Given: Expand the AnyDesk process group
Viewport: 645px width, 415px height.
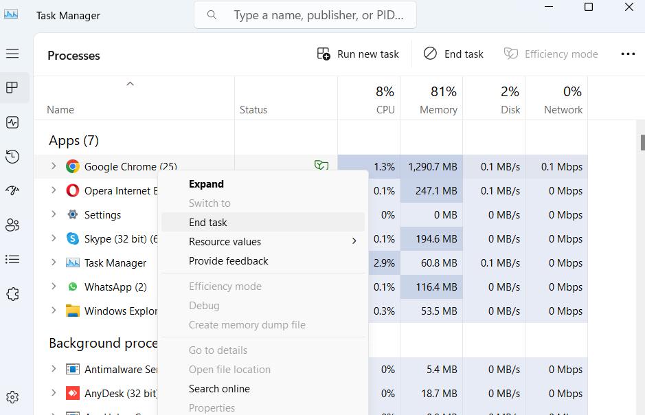Looking at the screenshot, I should click(54, 393).
